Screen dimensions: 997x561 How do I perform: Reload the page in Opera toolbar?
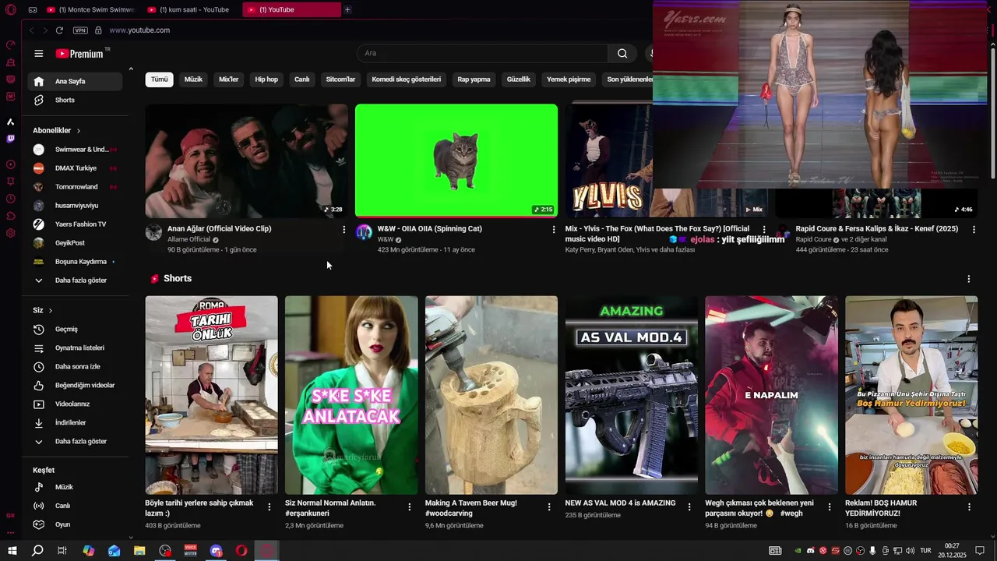tap(59, 30)
